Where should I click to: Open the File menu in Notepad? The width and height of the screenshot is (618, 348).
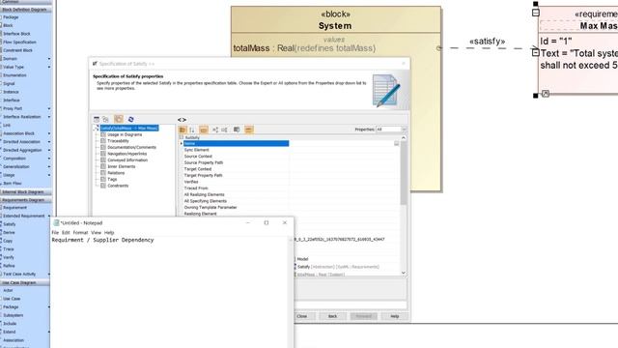point(55,233)
